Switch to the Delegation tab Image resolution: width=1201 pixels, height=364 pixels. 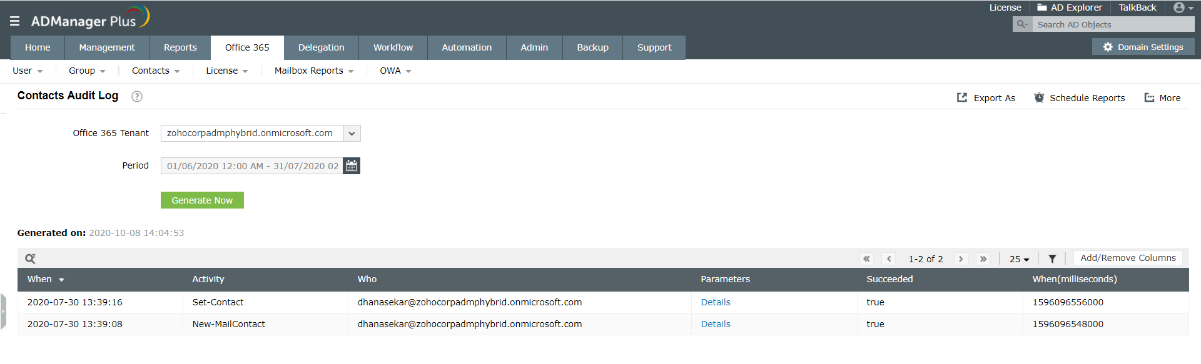pos(321,47)
